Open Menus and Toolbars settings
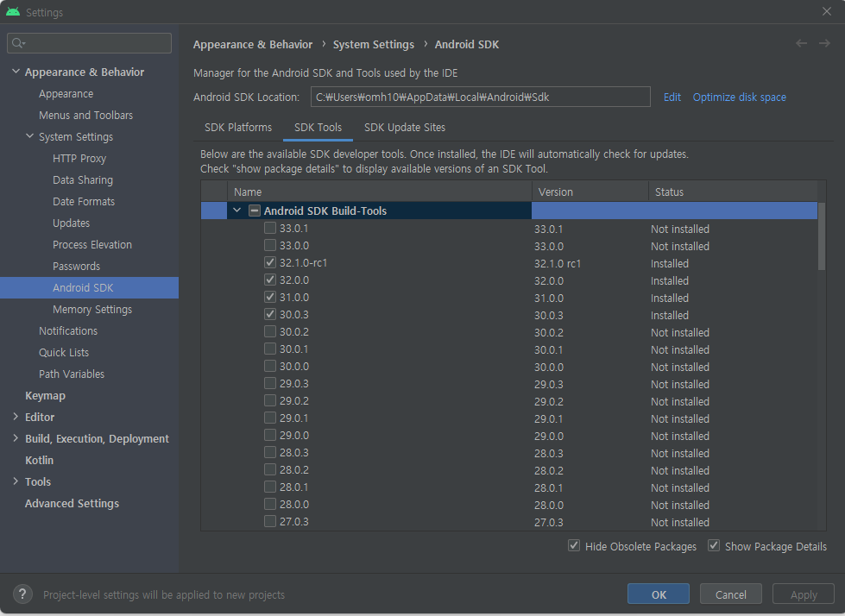The image size is (845, 616). tap(85, 116)
